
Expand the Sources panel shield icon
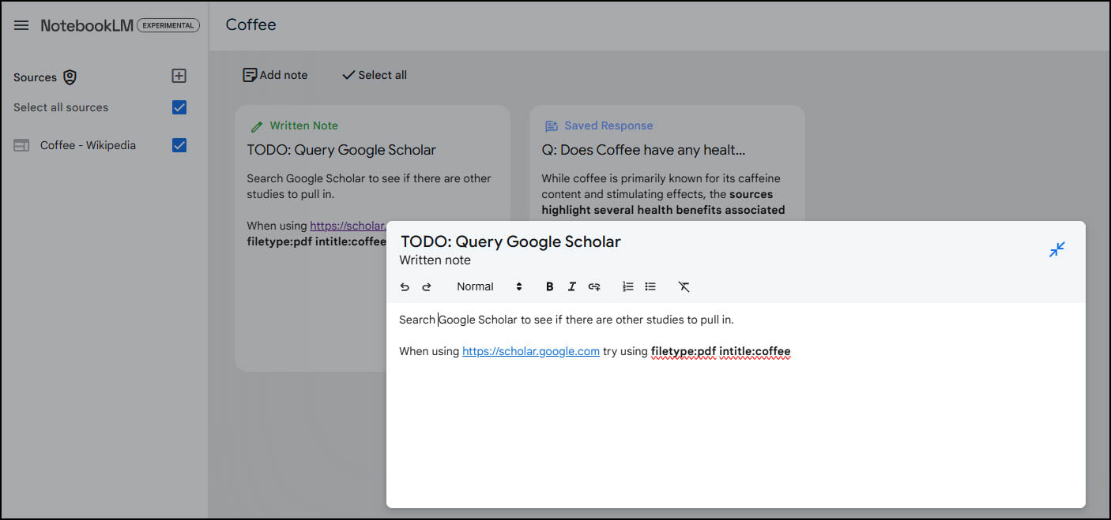(70, 77)
